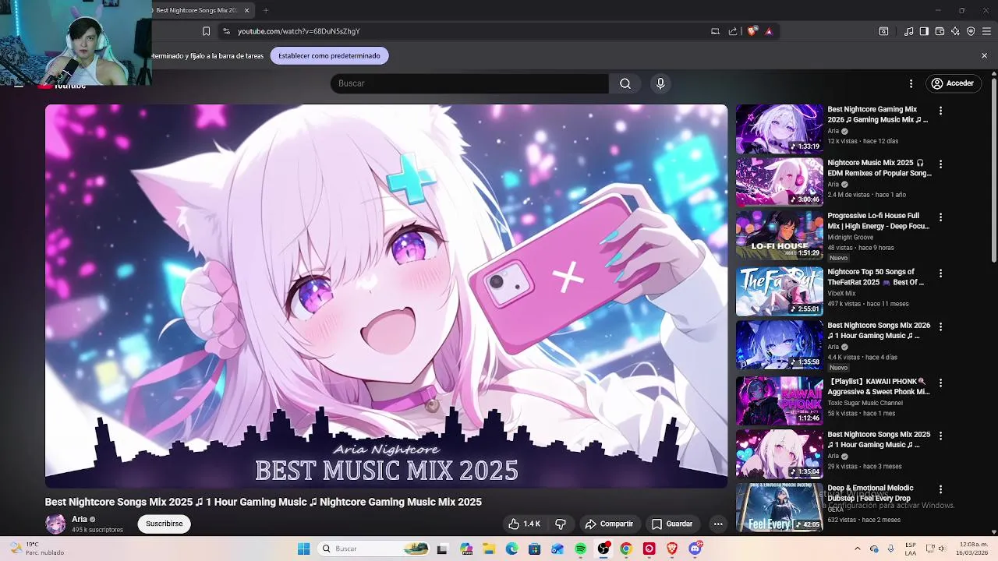Open Windows Start button
The width and height of the screenshot is (998, 561).
(x=303, y=549)
